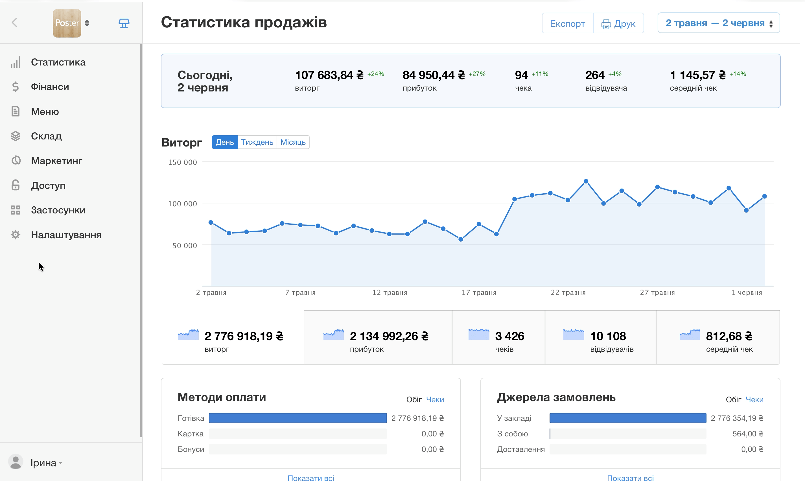Image resolution: width=805 pixels, height=481 pixels.
Task: Open the Ірина user menu
Action: click(46, 463)
